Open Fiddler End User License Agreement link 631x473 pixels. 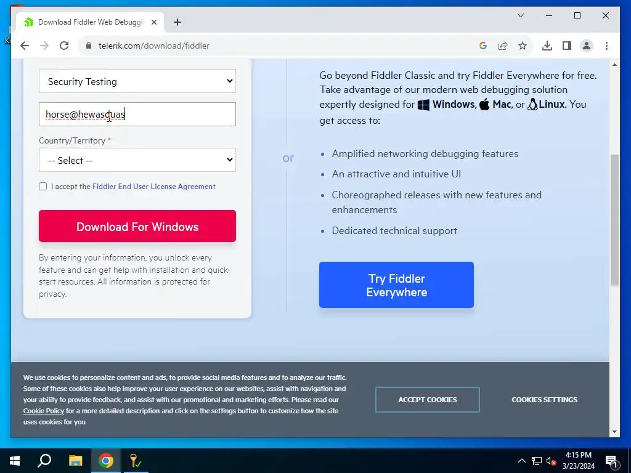[x=153, y=187]
